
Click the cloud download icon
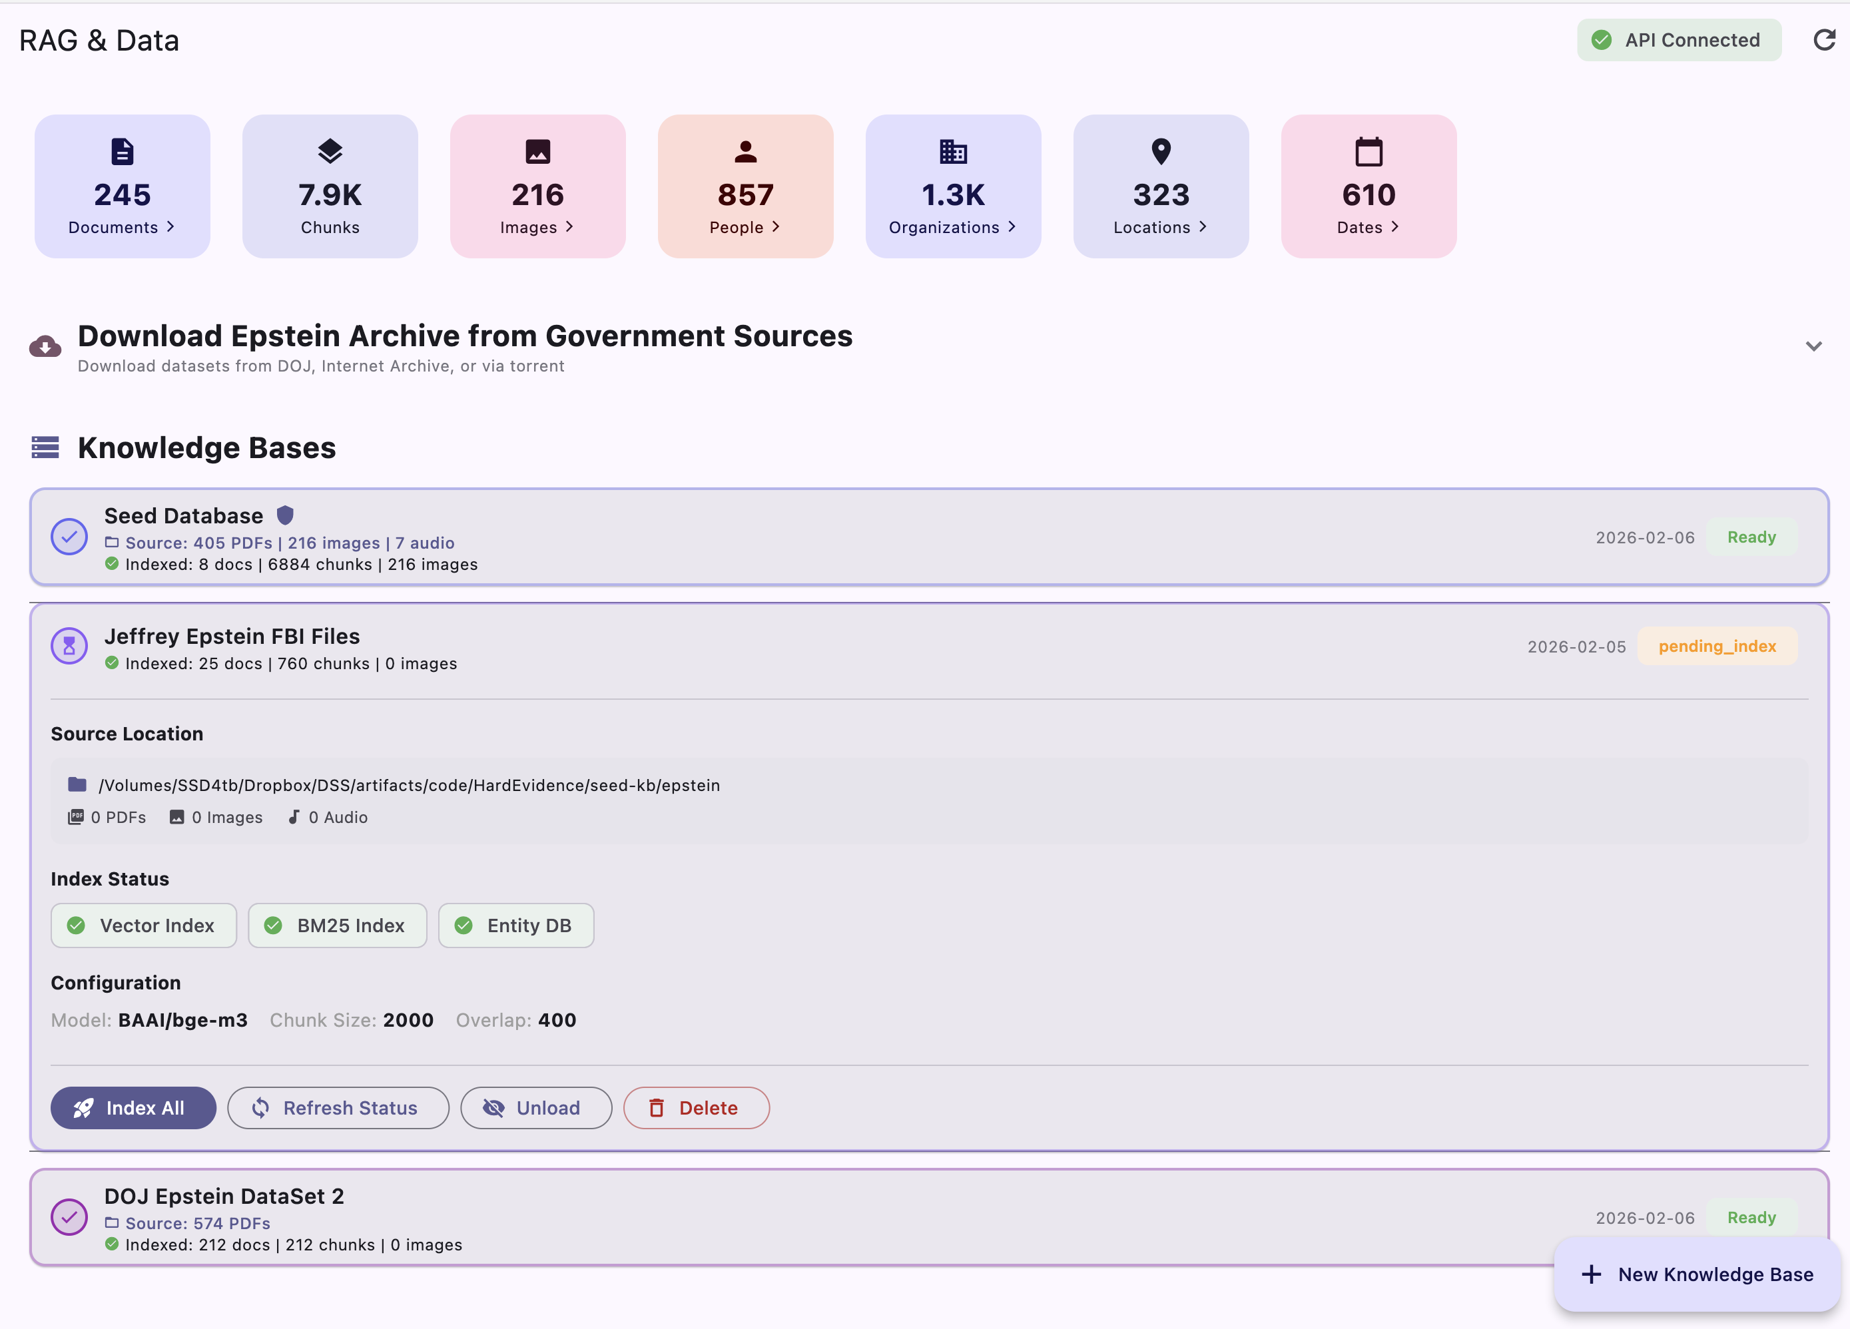point(45,346)
